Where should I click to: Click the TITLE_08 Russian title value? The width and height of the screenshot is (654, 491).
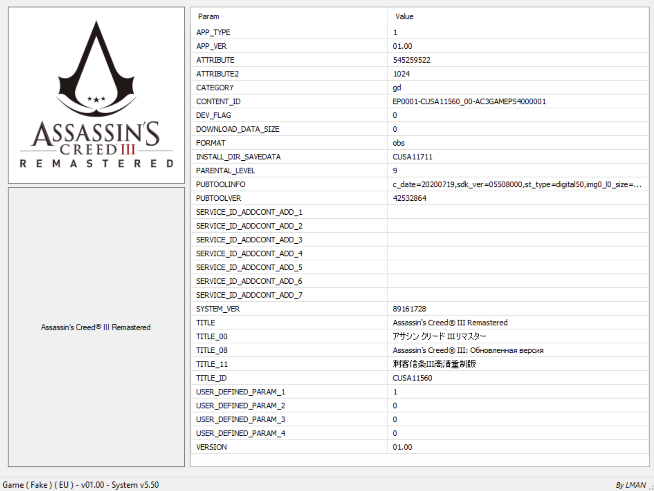(468, 350)
